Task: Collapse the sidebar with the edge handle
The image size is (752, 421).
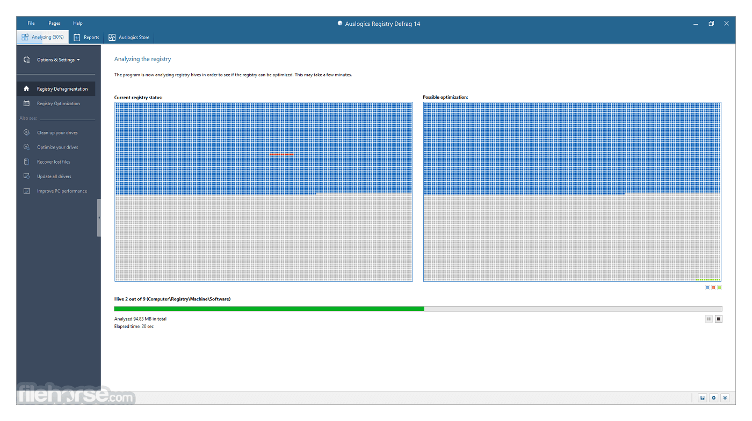Action: coord(99,218)
